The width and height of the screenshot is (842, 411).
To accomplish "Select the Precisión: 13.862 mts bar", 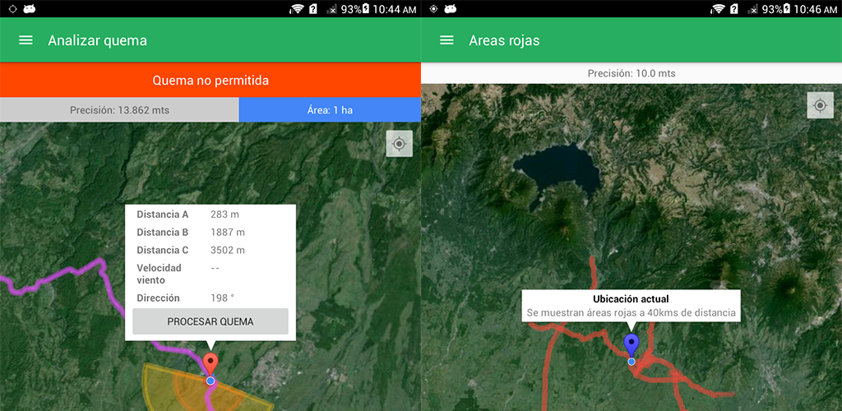I will coord(119,110).
